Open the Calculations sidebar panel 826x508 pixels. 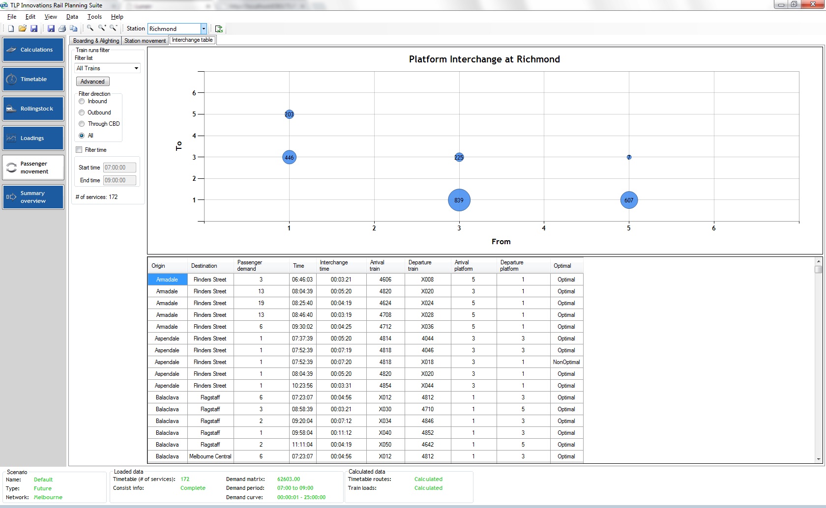tap(33, 50)
